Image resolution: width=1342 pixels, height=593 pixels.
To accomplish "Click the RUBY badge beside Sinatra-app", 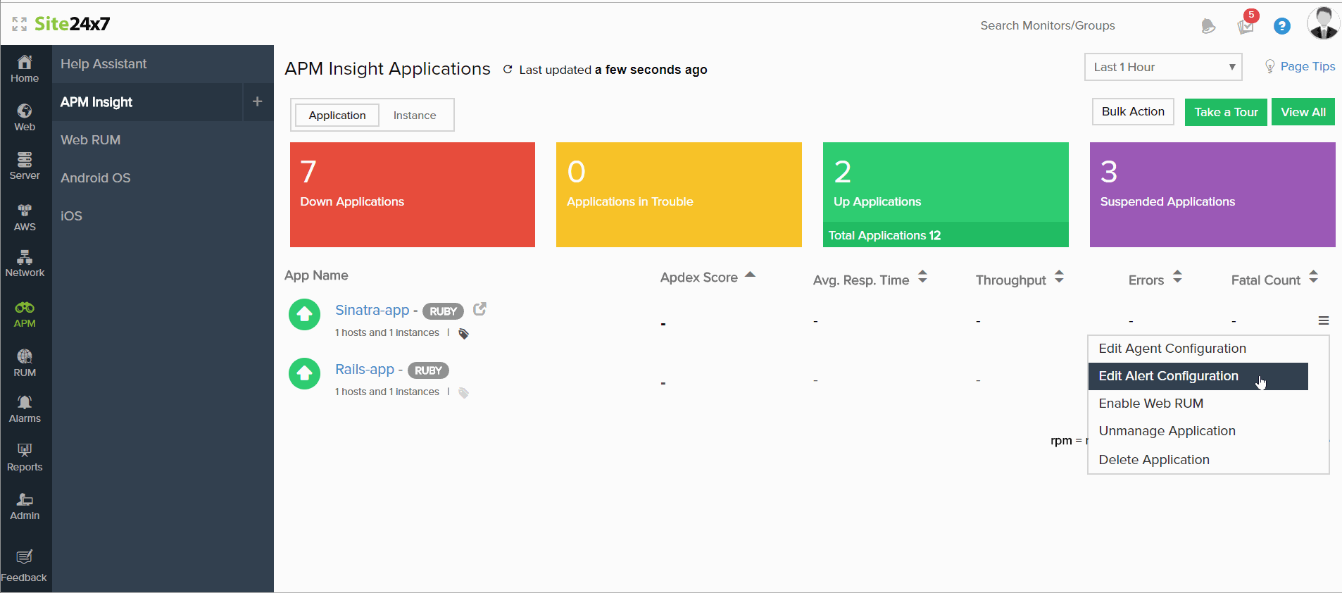I will click(x=443, y=311).
